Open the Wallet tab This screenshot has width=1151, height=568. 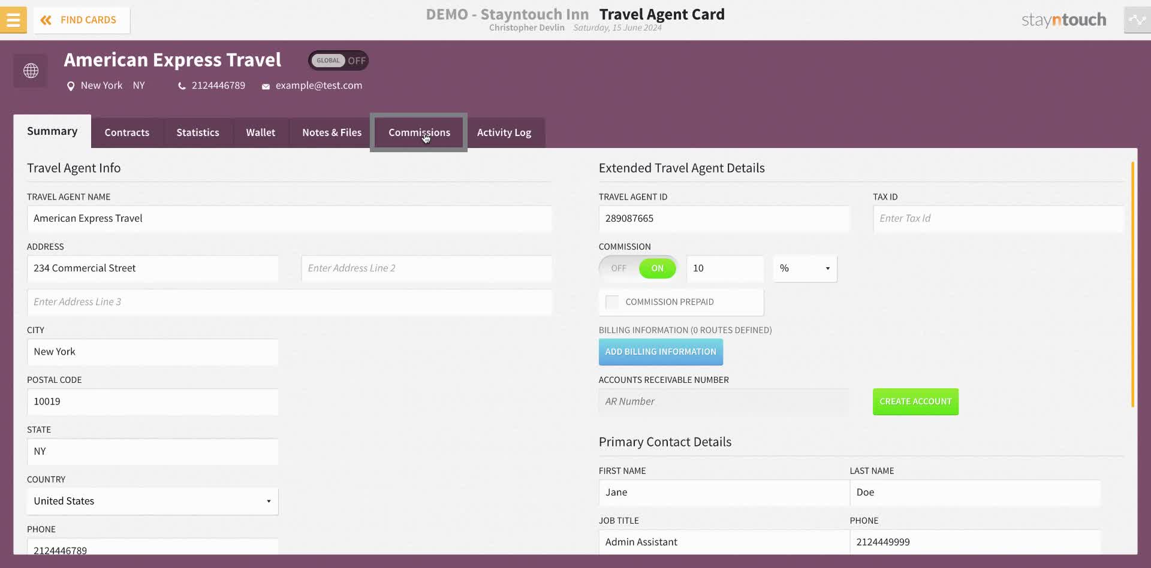[x=261, y=132]
